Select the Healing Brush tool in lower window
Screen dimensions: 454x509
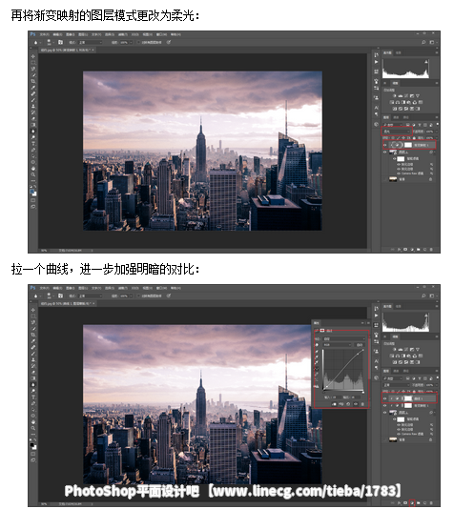coord(33,347)
